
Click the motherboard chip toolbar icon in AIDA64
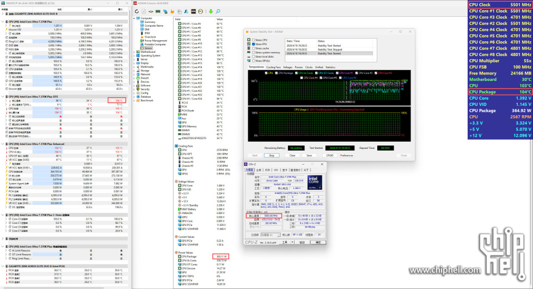point(151,11)
